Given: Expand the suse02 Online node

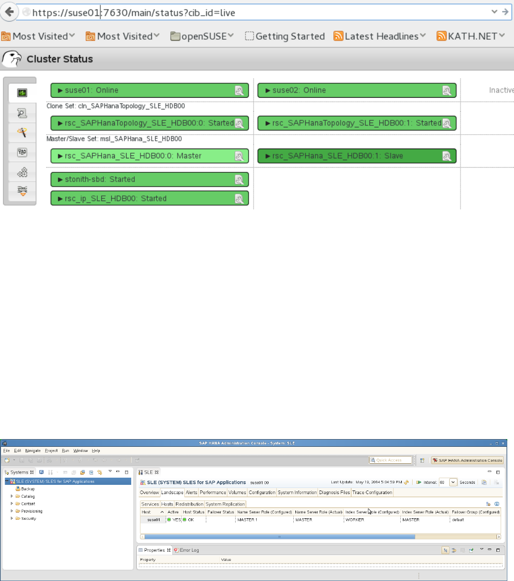Looking at the screenshot, I should tap(268, 90).
